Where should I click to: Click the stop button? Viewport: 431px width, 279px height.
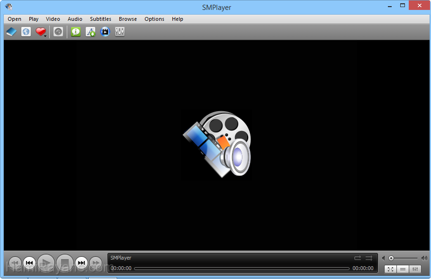64,263
